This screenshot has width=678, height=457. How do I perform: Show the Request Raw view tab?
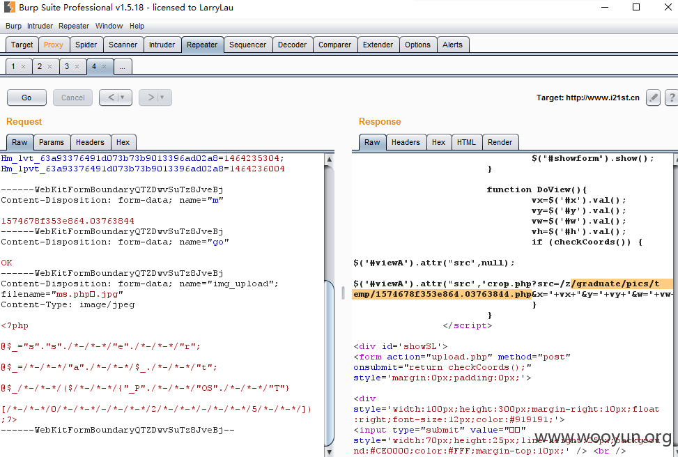[20, 142]
